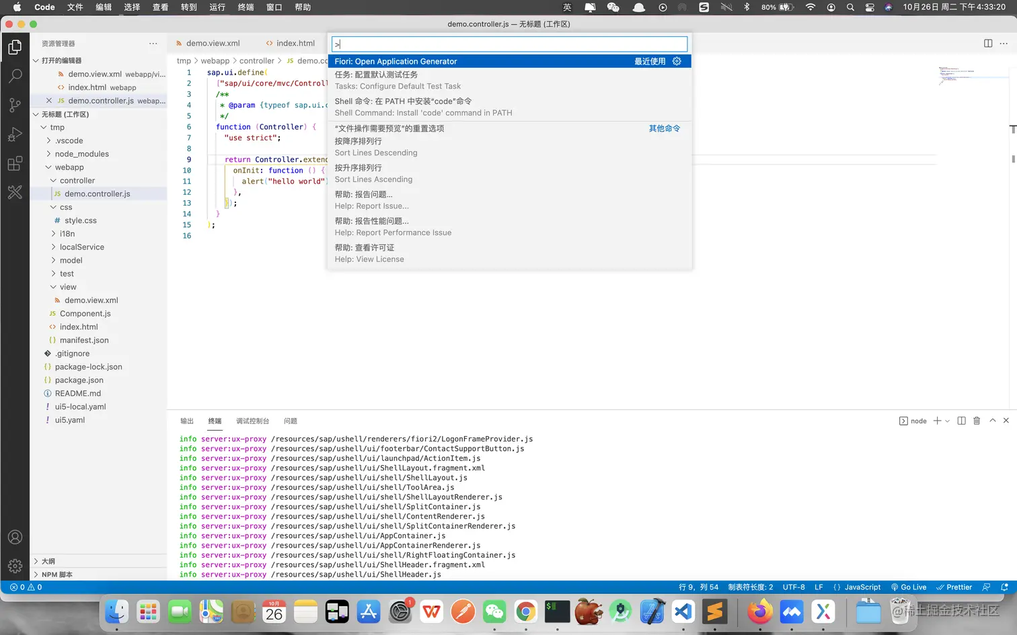Click Prettier status bar item

coord(954,587)
